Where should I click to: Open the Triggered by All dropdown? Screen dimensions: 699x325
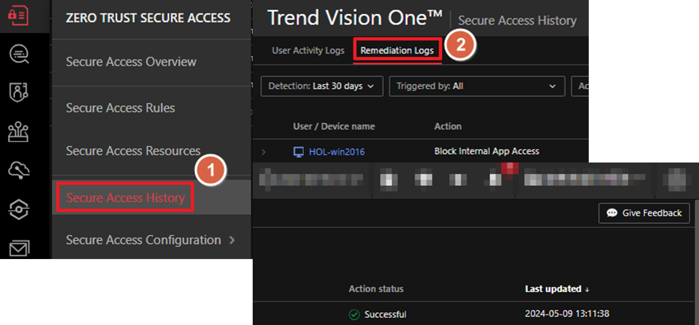(476, 86)
